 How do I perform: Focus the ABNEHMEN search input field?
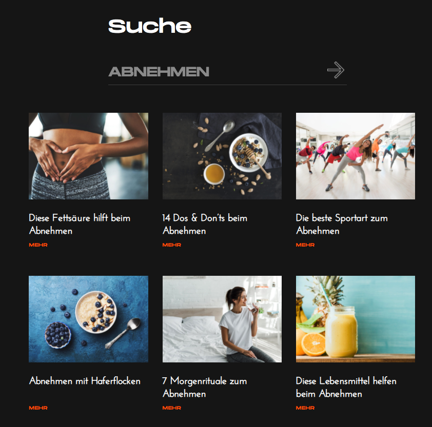click(x=215, y=72)
